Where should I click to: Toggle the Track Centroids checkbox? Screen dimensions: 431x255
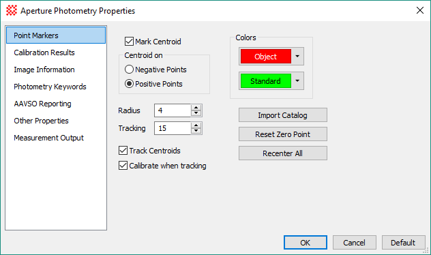pos(123,150)
